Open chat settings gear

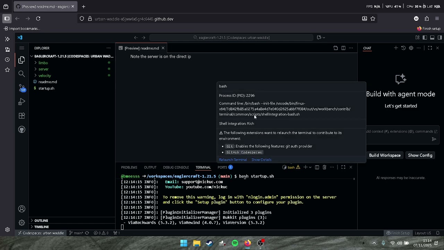pyautogui.click(x=411, y=48)
